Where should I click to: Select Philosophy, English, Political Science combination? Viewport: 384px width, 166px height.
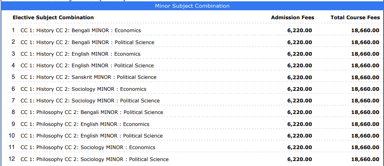pos(91,136)
